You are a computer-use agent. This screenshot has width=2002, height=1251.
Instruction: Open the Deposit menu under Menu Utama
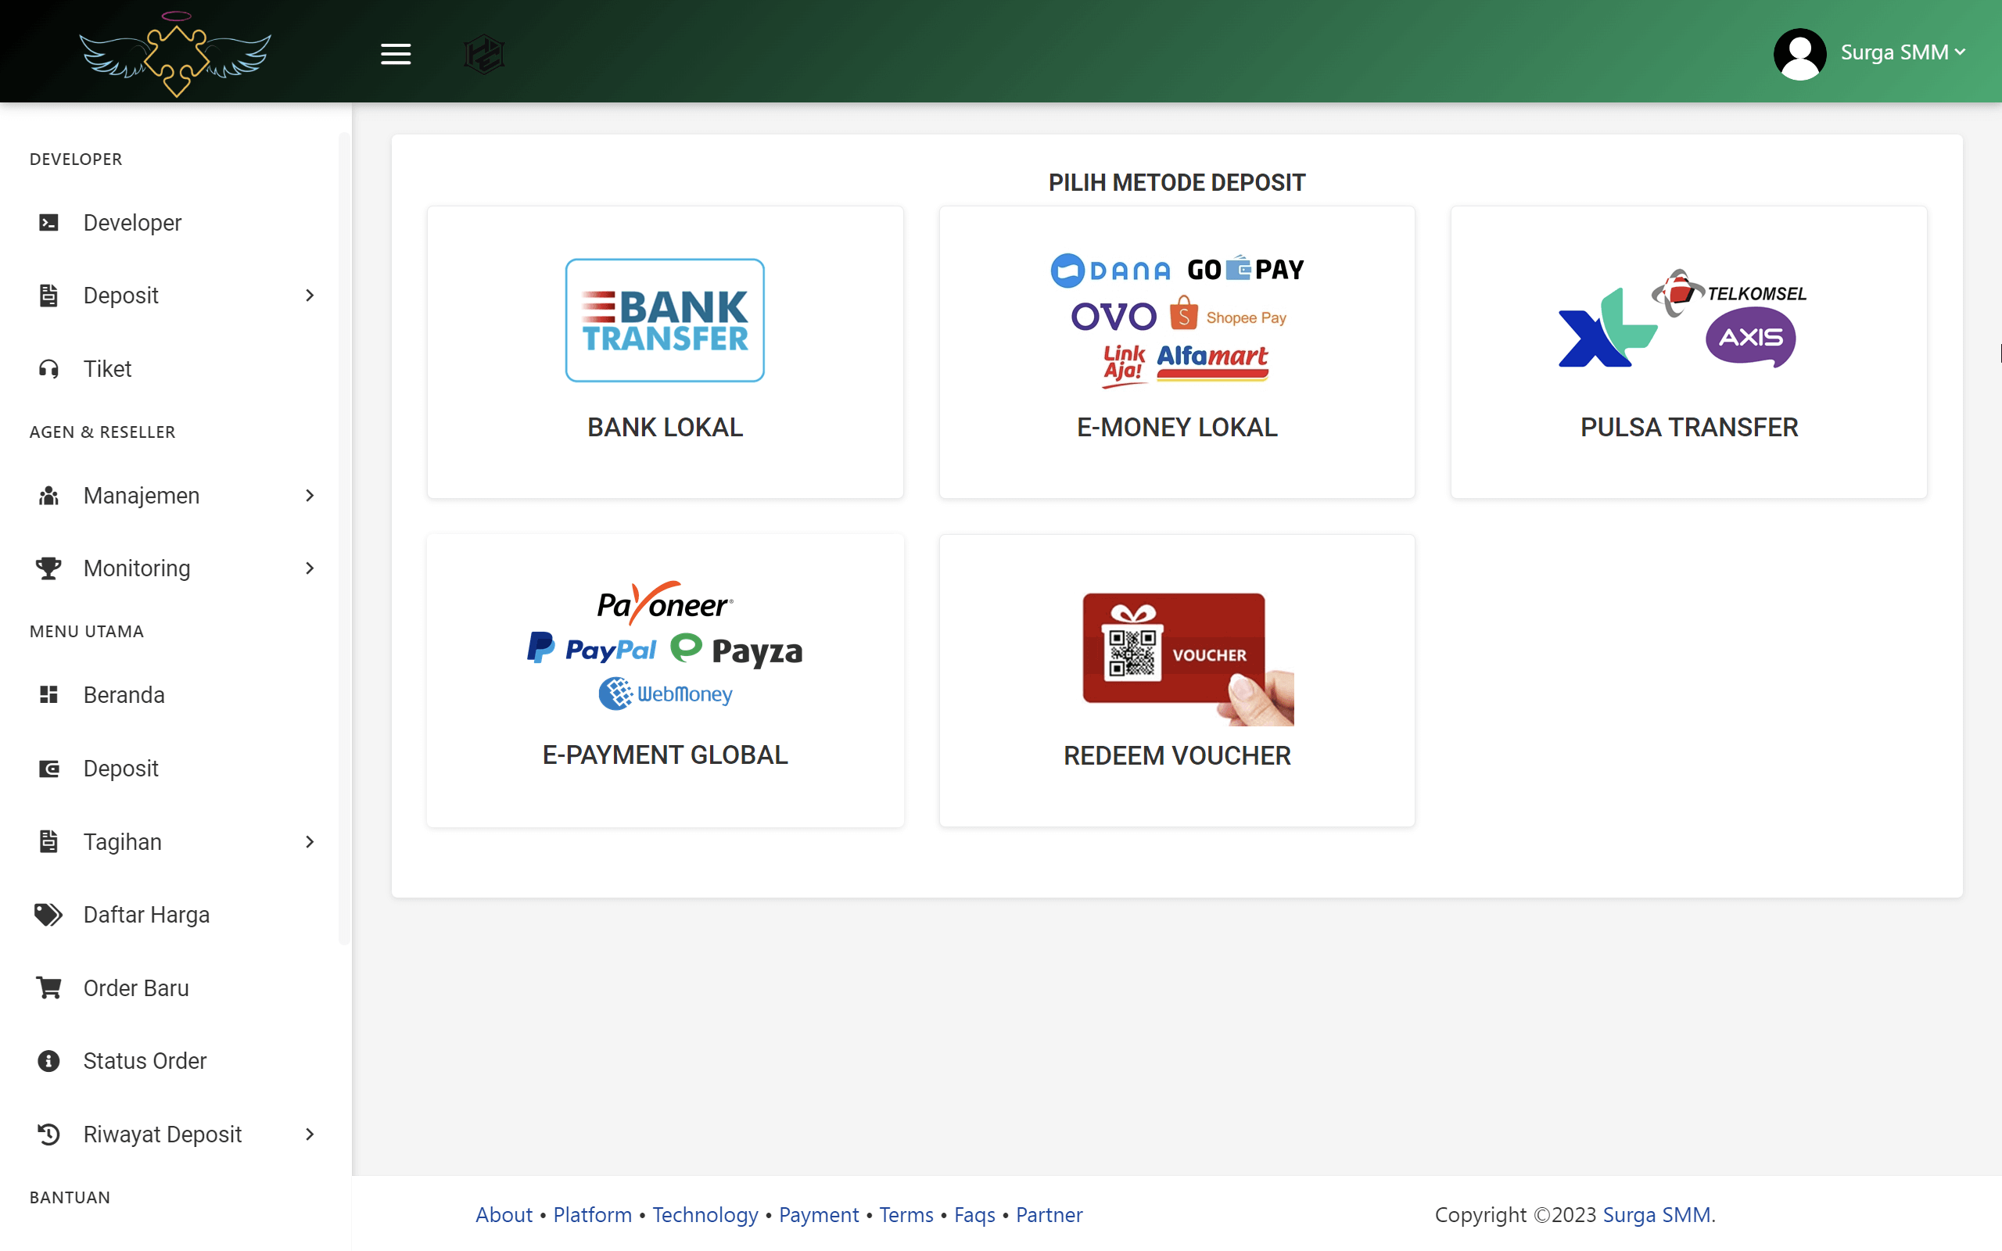pyautogui.click(x=120, y=769)
